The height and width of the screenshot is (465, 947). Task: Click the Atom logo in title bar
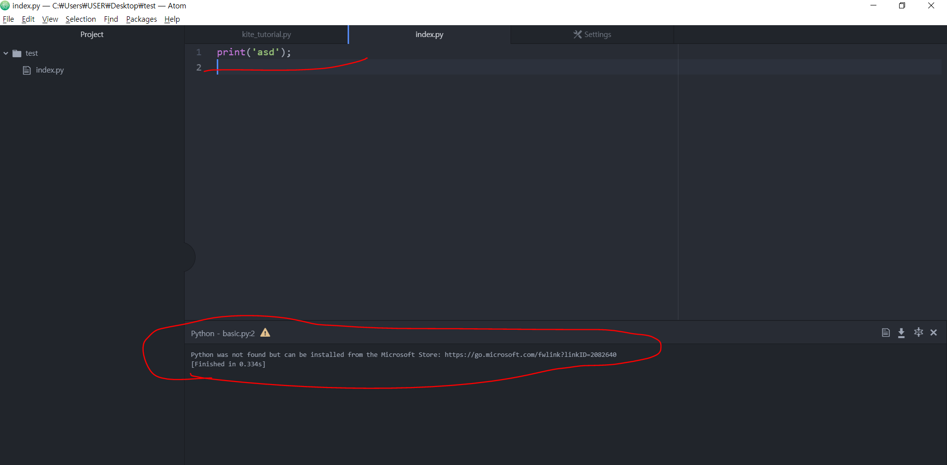tap(5, 5)
